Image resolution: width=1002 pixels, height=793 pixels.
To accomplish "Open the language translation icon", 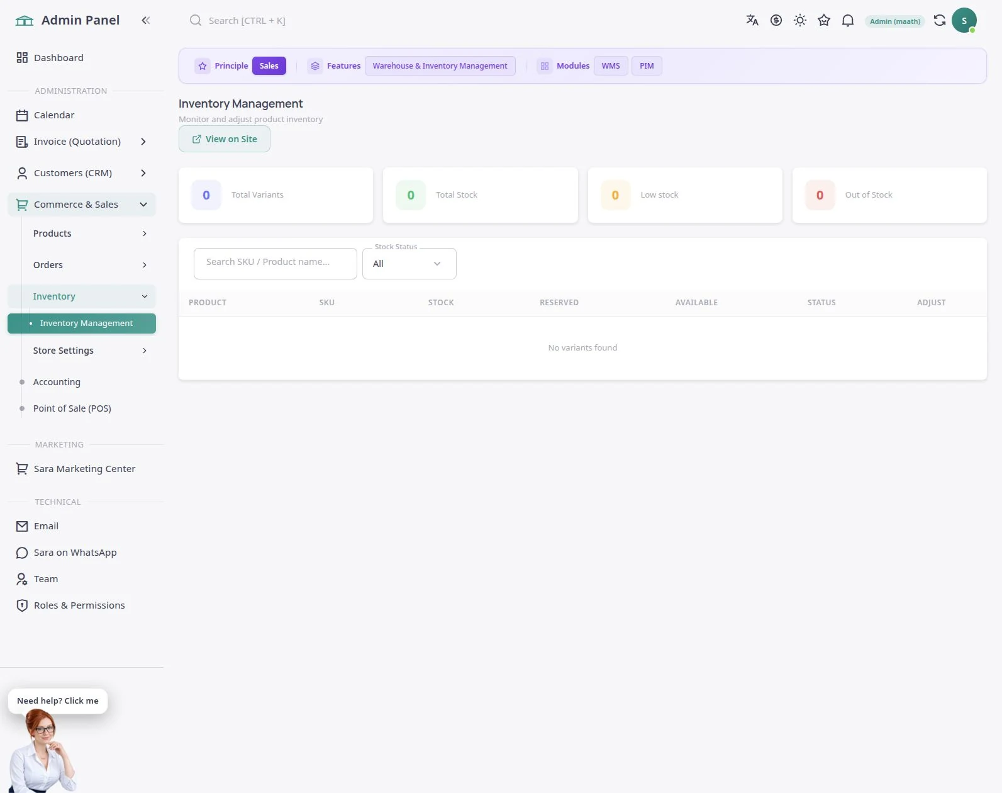I will point(752,20).
